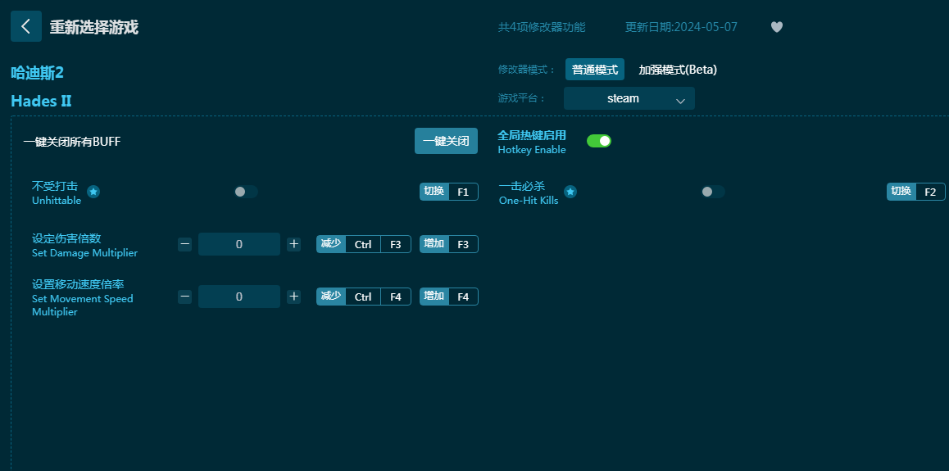Click the 一键关闭 button
The image size is (949, 471).
point(446,141)
